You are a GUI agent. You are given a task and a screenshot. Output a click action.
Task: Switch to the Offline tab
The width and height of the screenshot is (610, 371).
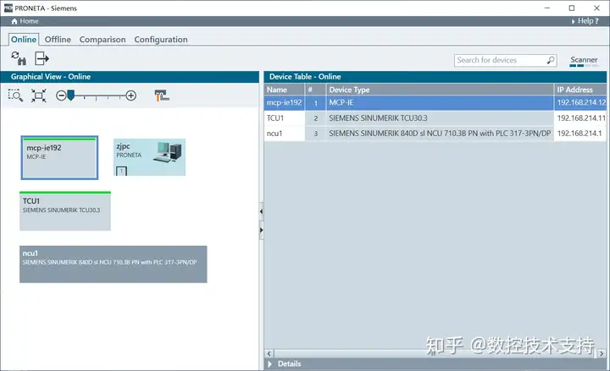point(58,40)
